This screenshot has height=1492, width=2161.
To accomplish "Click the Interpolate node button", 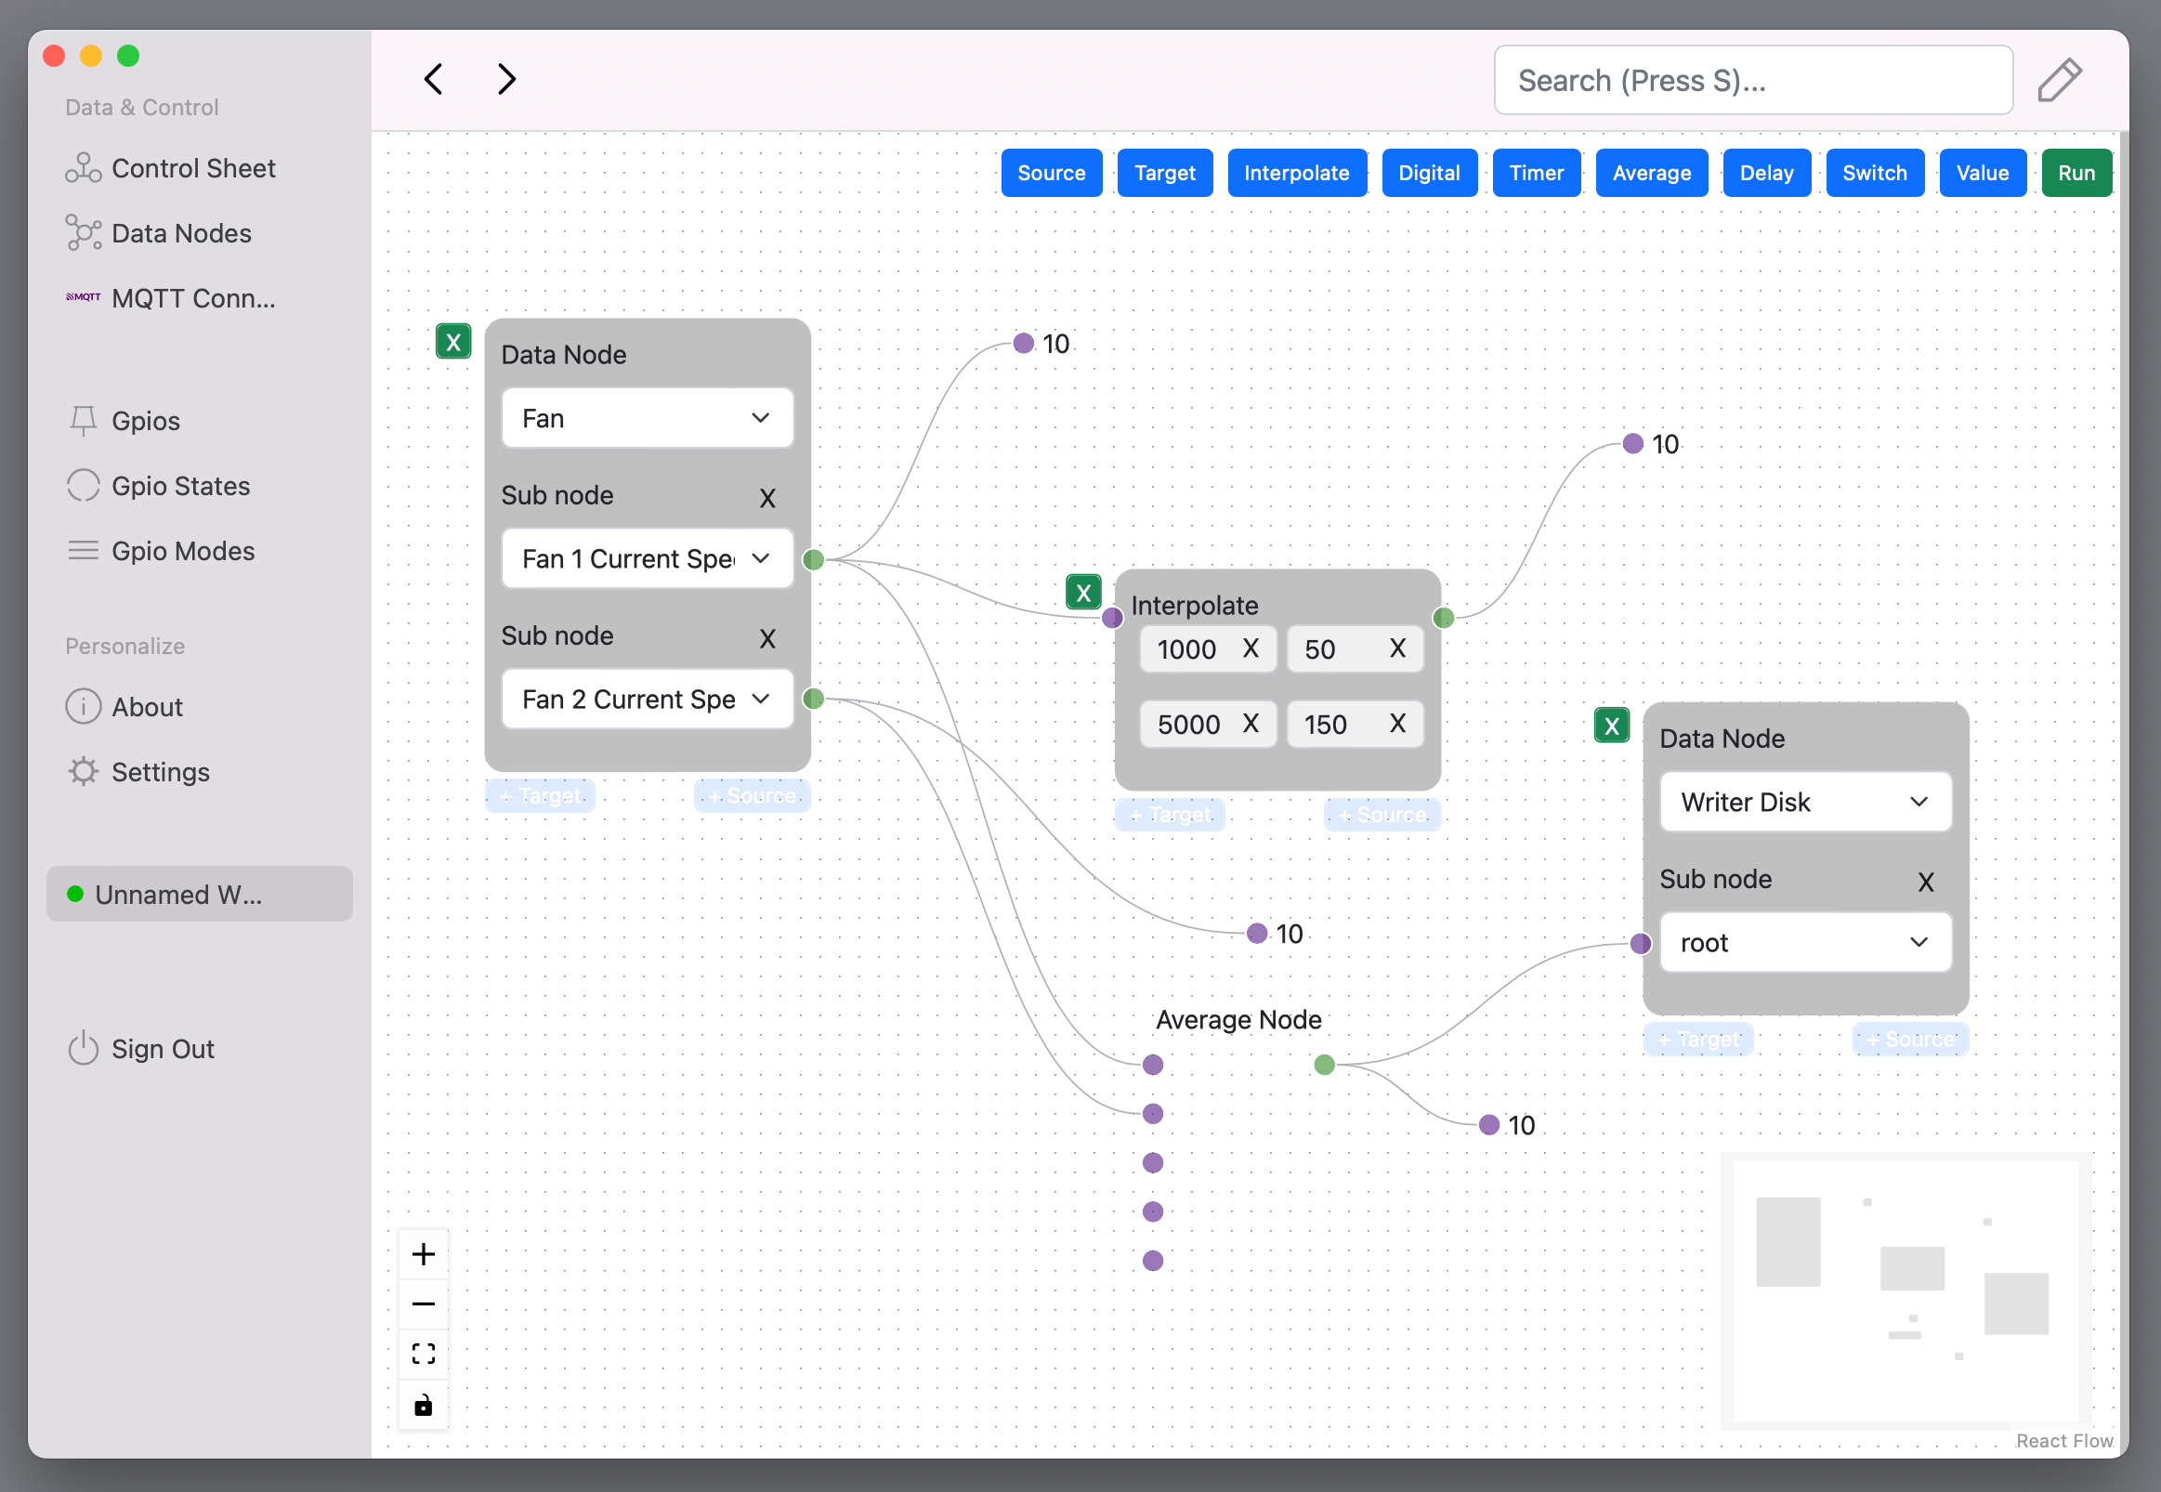I will pyautogui.click(x=1296, y=171).
